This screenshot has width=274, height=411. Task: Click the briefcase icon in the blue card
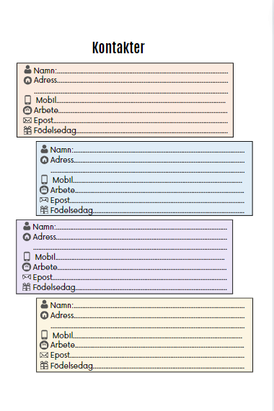[44, 190]
